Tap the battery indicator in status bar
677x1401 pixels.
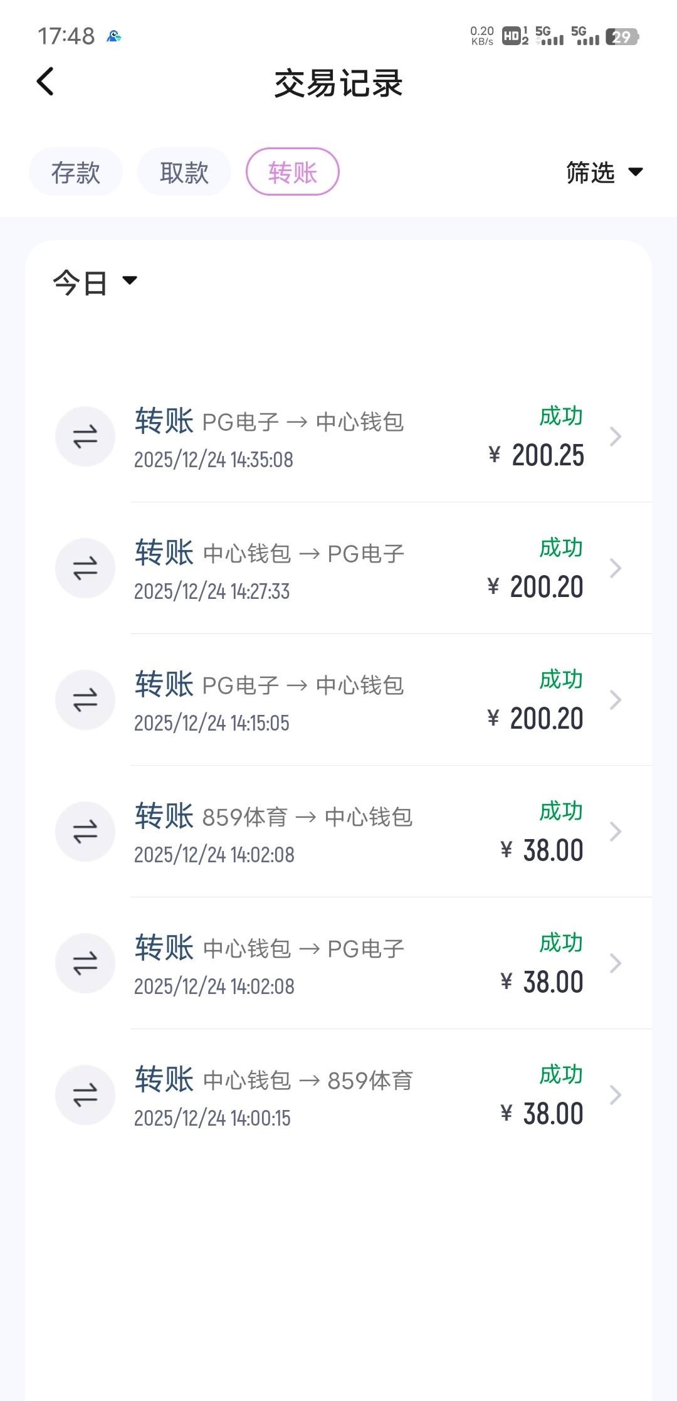(621, 37)
